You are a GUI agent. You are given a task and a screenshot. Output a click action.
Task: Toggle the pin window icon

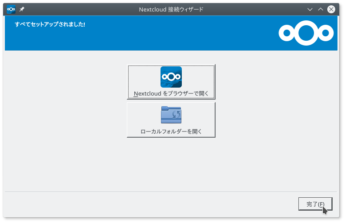click(22, 9)
